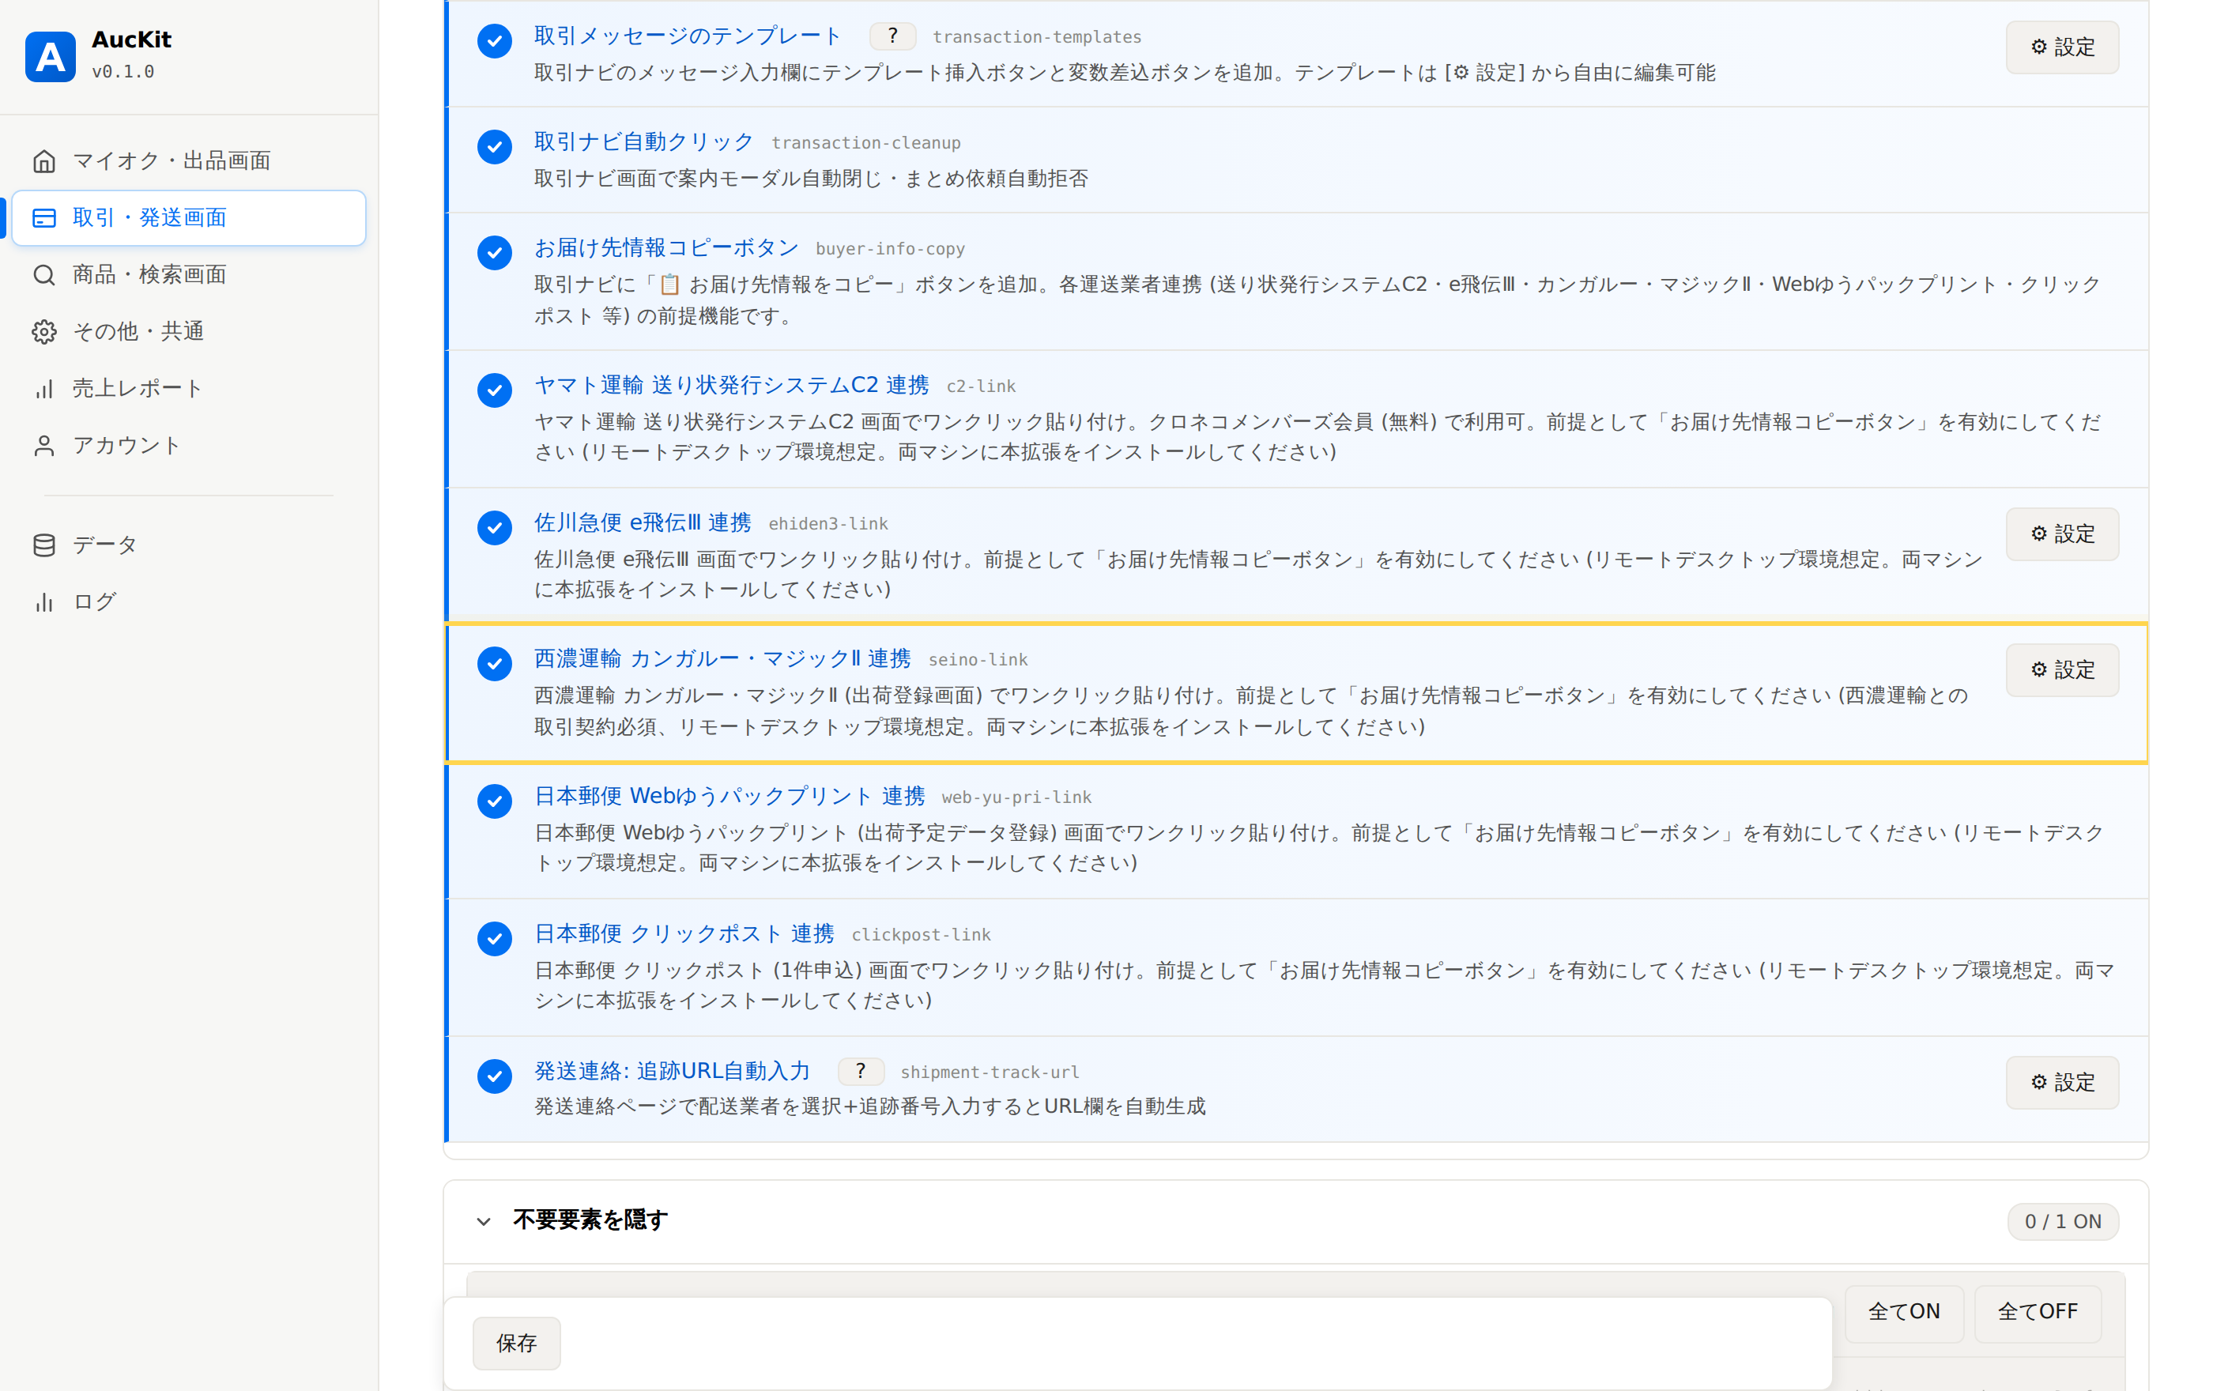Image resolution: width=2213 pixels, height=1391 pixels.
Task: Click the chart icon beside ログ
Action: point(44,601)
